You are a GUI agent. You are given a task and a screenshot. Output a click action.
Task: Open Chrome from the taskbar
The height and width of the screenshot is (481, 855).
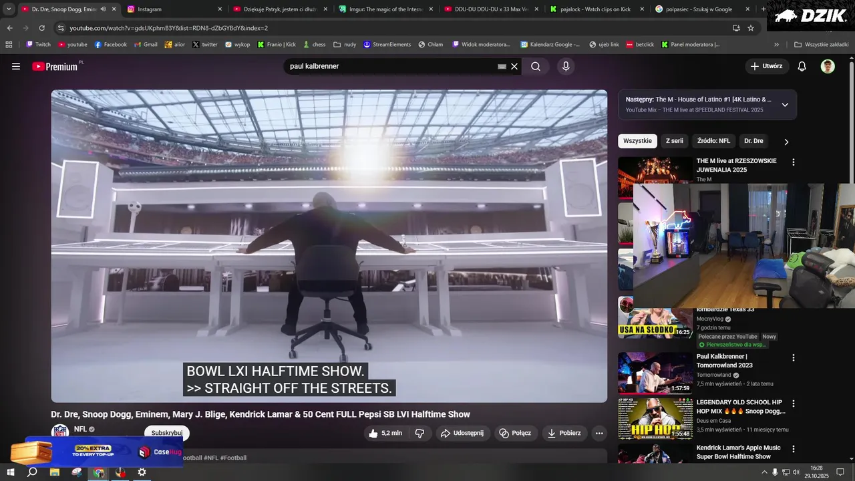(99, 472)
